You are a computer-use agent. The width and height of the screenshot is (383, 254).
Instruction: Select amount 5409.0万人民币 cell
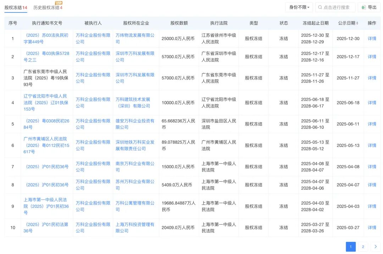coord(177,185)
